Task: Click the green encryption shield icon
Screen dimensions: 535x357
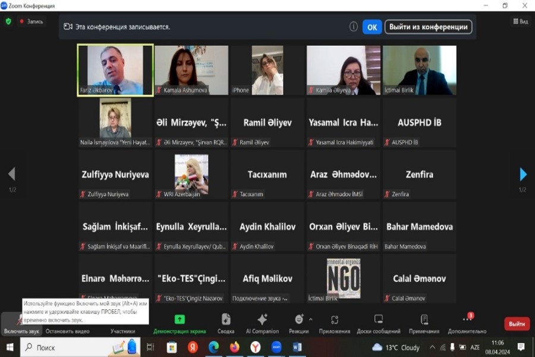Action: [x=8, y=21]
